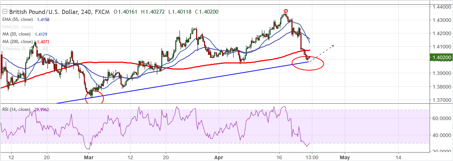Click the EMA 55 value 1.4158
This screenshot has width=453, height=161.
pyautogui.click(x=43, y=19)
